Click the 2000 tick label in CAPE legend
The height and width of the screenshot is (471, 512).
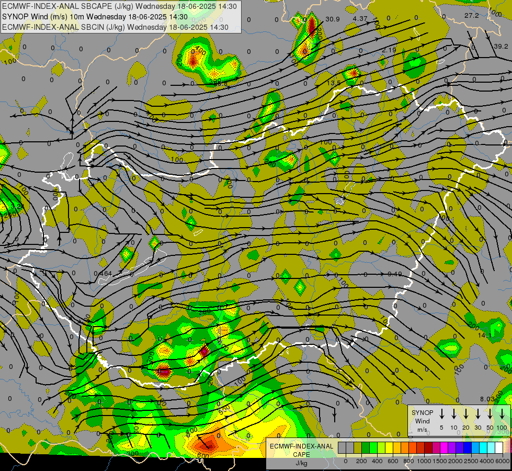(456, 461)
